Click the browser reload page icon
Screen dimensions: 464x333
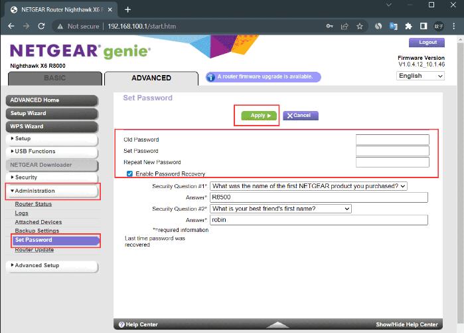(x=41, y=26)
